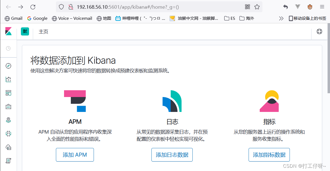This screenshot has height=171, width=330.
Task: Open Visualize chart icon in sidebar
Action: coord(8,79)
